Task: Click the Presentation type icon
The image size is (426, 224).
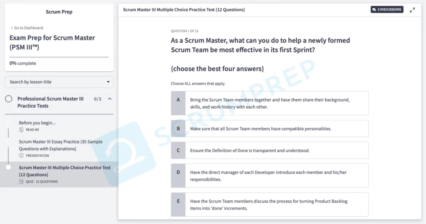Action: point(21,156)
